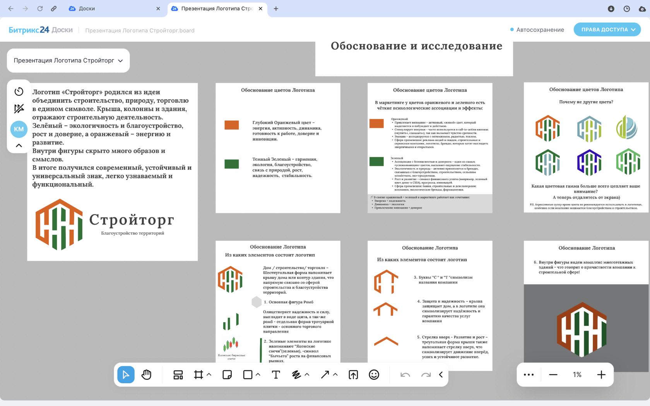Open the templates layout tool

pos(178,375)
